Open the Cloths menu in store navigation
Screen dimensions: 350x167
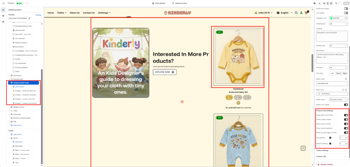62,13
